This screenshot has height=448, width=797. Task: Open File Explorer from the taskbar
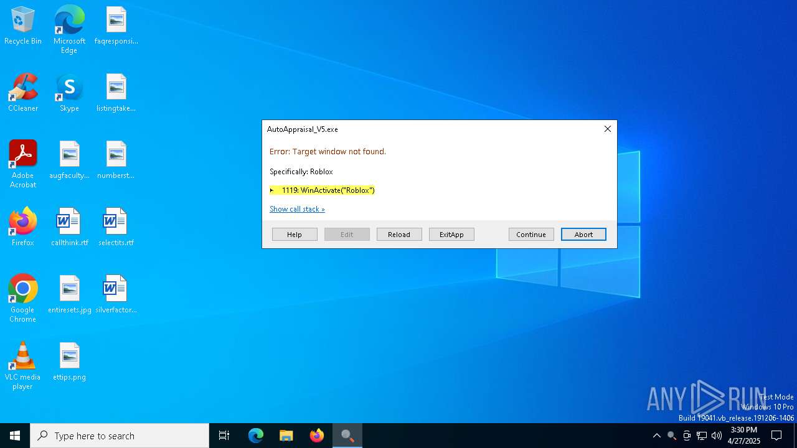pyautogui.click(x=286, y=436)
